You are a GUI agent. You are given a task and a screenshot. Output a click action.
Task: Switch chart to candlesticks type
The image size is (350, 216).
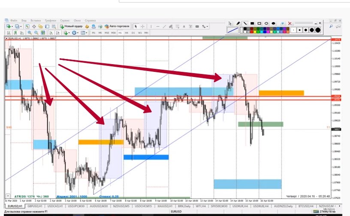[x=15, y=33]
